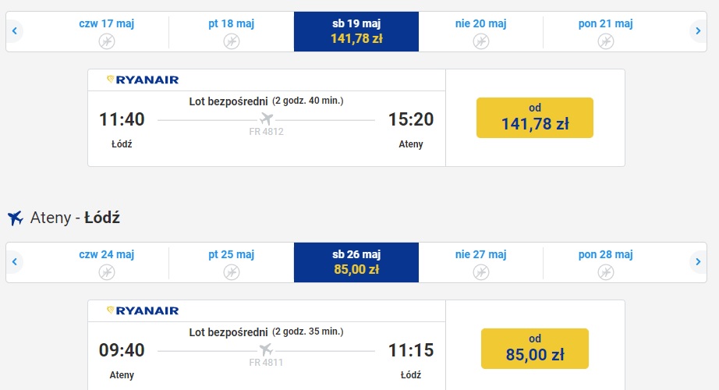Click Ryanair logo on Łódź–Ateny flight
This screenshot has height=390, width=719.
143,80
